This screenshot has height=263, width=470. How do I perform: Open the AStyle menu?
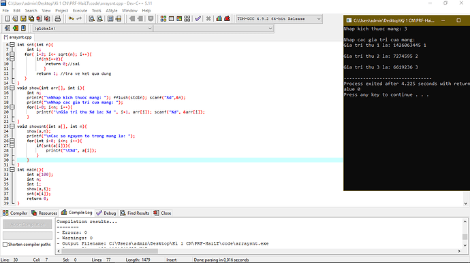[112, 10]
